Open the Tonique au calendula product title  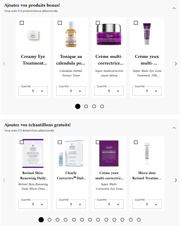(71, 60)
